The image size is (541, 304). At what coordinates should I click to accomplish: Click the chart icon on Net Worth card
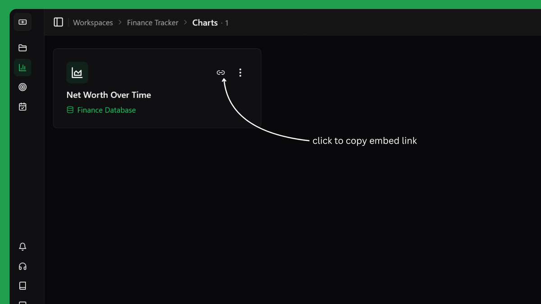pyautogui.click(x=77, y=73)
